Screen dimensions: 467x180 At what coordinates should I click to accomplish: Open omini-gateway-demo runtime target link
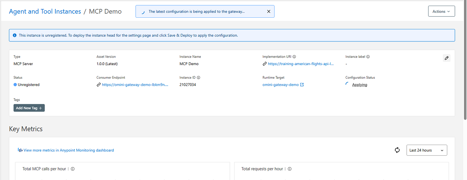click(x=281, y=85)
